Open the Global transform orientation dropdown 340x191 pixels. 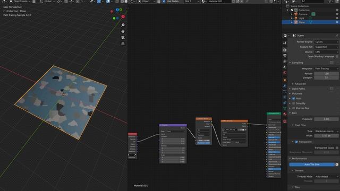47,1
